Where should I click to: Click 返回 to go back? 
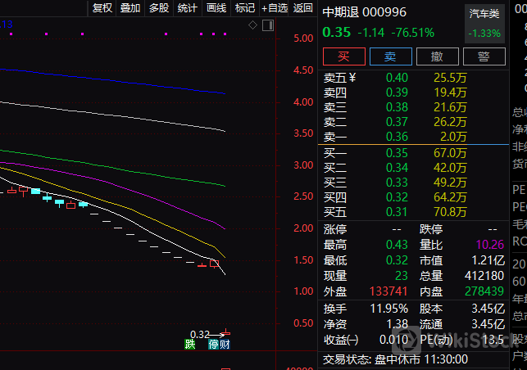[x=303, y=8]
